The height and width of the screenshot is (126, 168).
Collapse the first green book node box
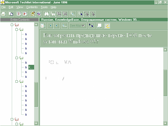(17, 29)
